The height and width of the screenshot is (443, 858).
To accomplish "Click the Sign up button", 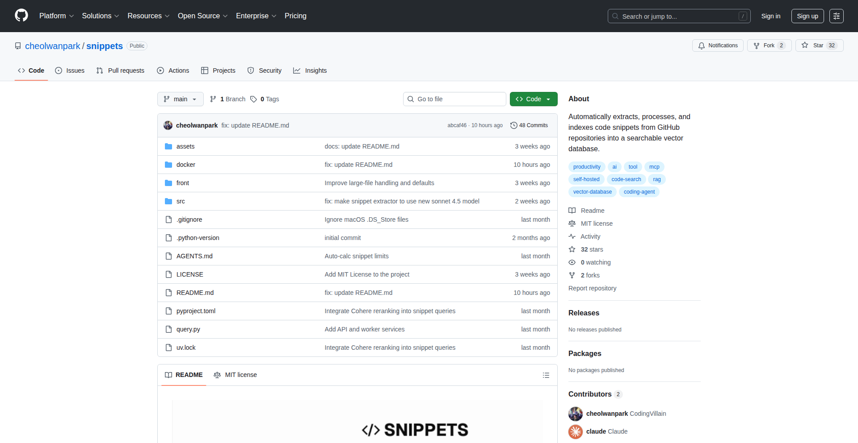I will click(808, 16).
